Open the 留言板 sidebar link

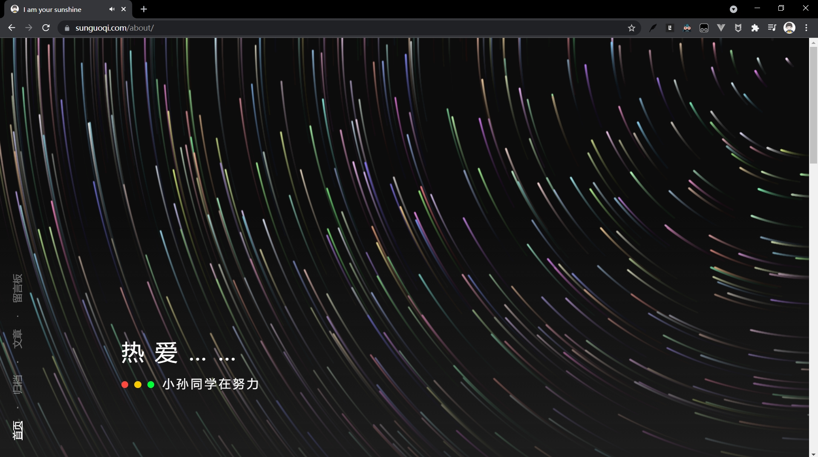[17, 288]
